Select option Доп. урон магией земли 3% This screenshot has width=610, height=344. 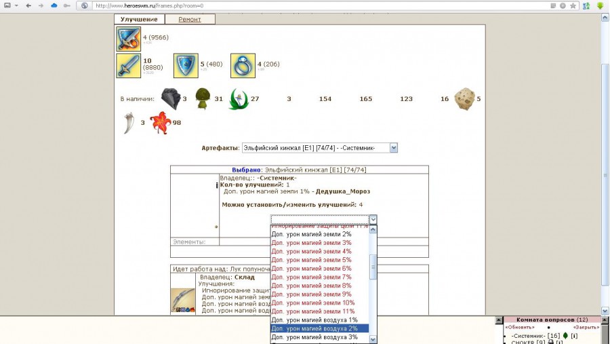(319, 243)
